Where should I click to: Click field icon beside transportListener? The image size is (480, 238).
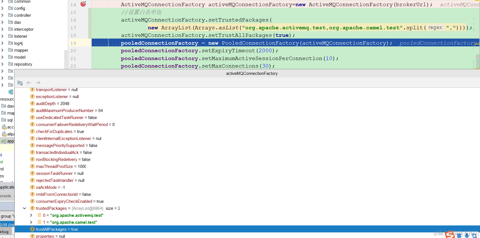click(32, 90)
